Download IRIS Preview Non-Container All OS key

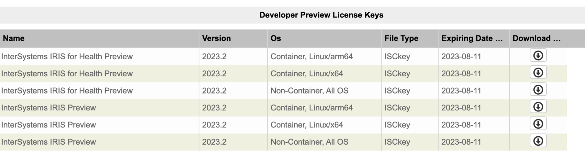538,141
